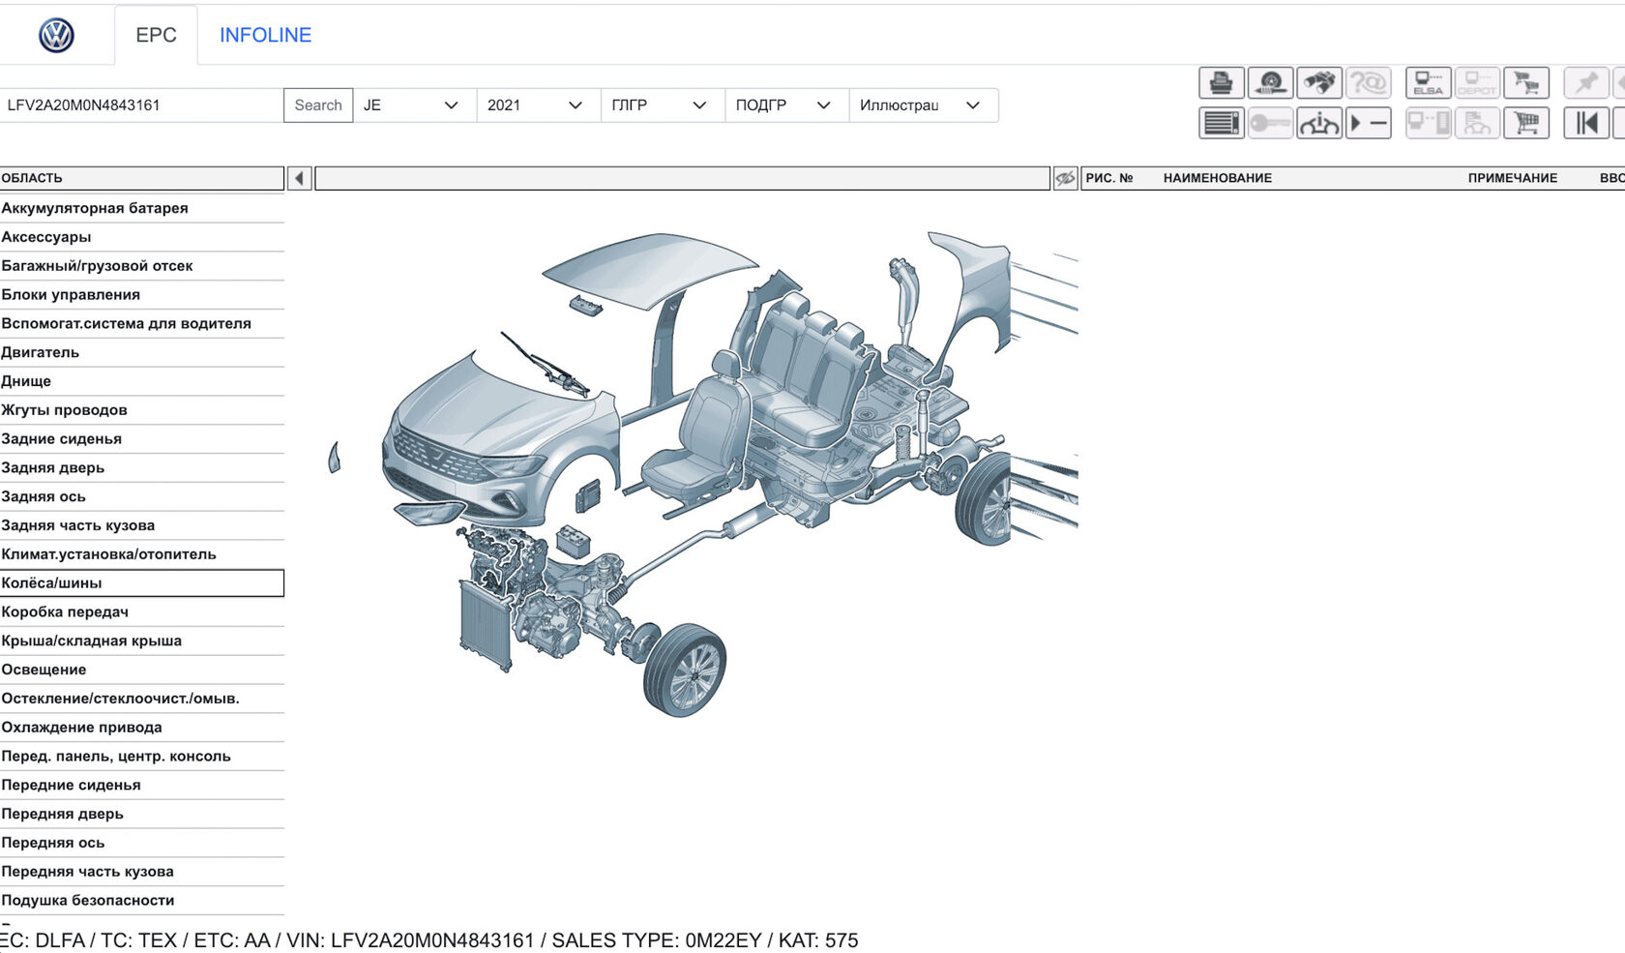Toggle the crossed-out eye visibility icon

point(1065,178)
